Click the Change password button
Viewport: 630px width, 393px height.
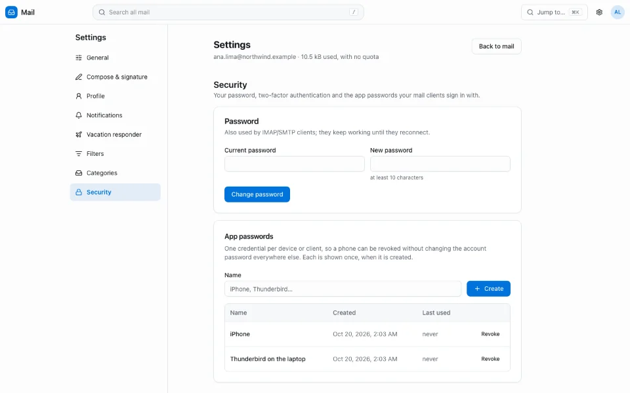pyautogui.click(x=257, y=195)
